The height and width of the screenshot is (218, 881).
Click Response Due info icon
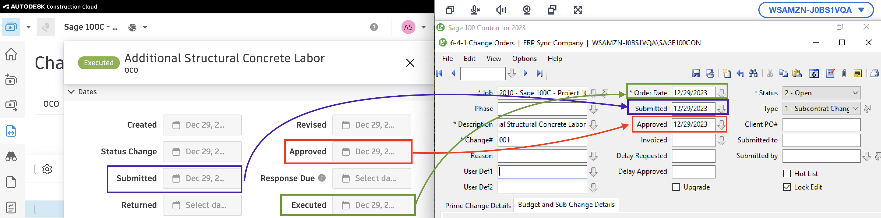[322, 178]
